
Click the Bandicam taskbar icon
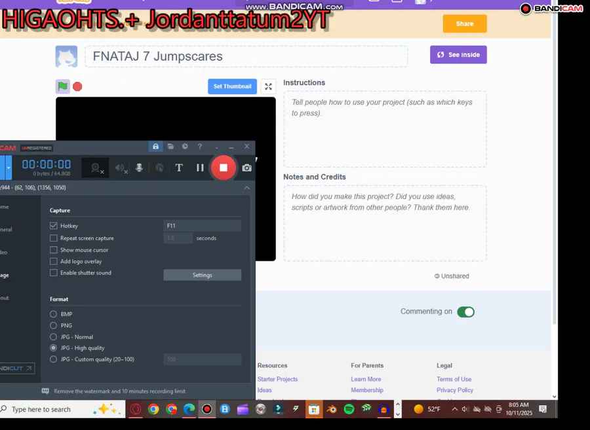(x=206, y=409)
